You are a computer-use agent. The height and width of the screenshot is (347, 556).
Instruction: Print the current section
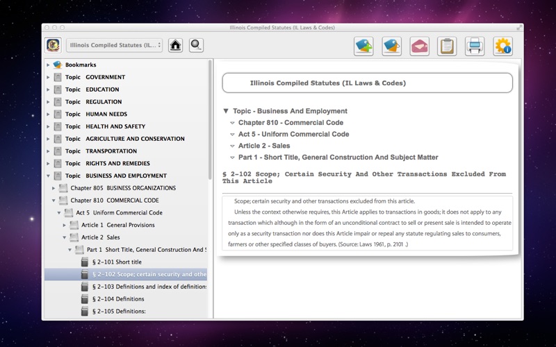(475, 46)
